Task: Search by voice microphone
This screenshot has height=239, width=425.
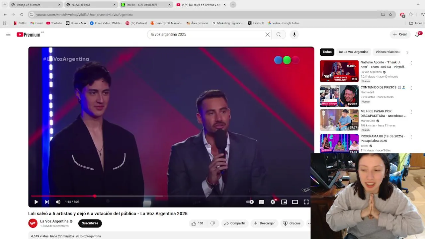Action: point(294,34)
